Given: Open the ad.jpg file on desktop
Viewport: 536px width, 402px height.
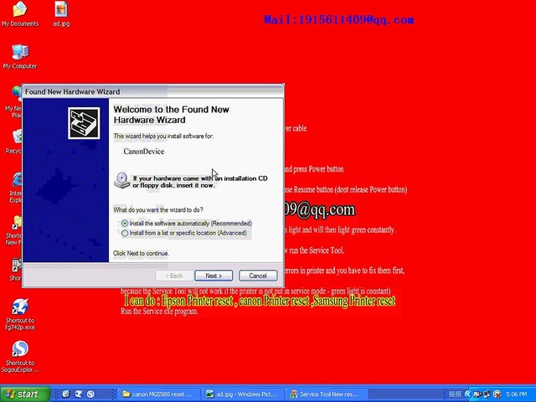Looking at the screenshot, I should click(61, 13).
